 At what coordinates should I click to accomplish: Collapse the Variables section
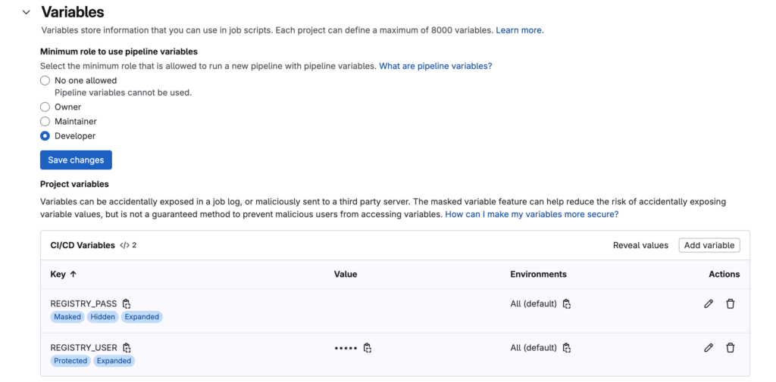[27, 12]
